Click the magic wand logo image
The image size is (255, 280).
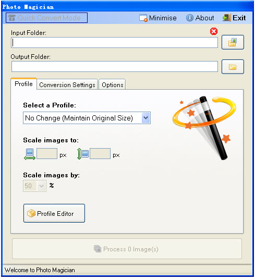coord(204,128)
